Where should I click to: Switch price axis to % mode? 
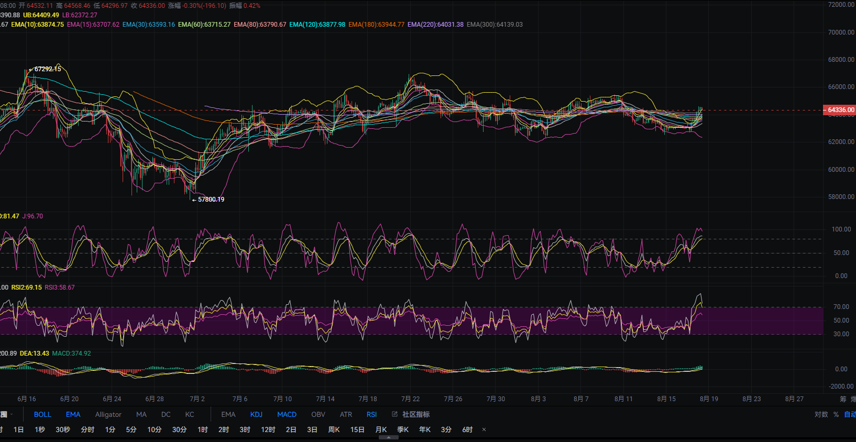click(836, 414)
